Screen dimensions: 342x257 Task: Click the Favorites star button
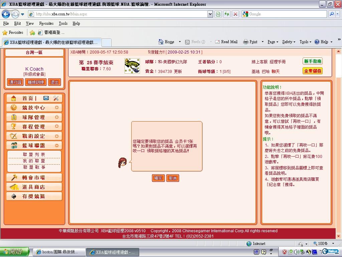coord(13,32)
